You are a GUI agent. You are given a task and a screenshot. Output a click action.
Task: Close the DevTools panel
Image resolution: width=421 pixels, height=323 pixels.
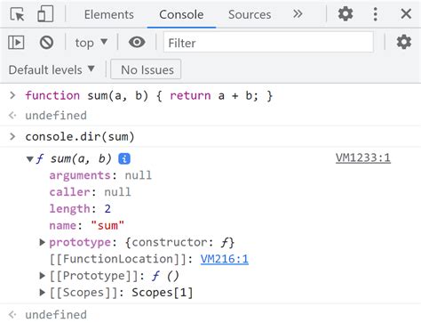pos(406,14)
